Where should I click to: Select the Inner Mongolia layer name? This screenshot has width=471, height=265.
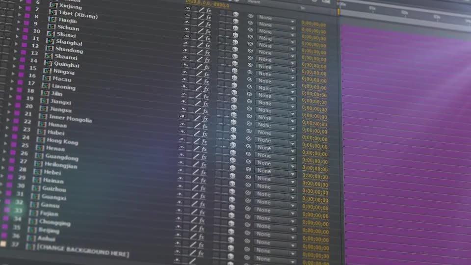70,118
